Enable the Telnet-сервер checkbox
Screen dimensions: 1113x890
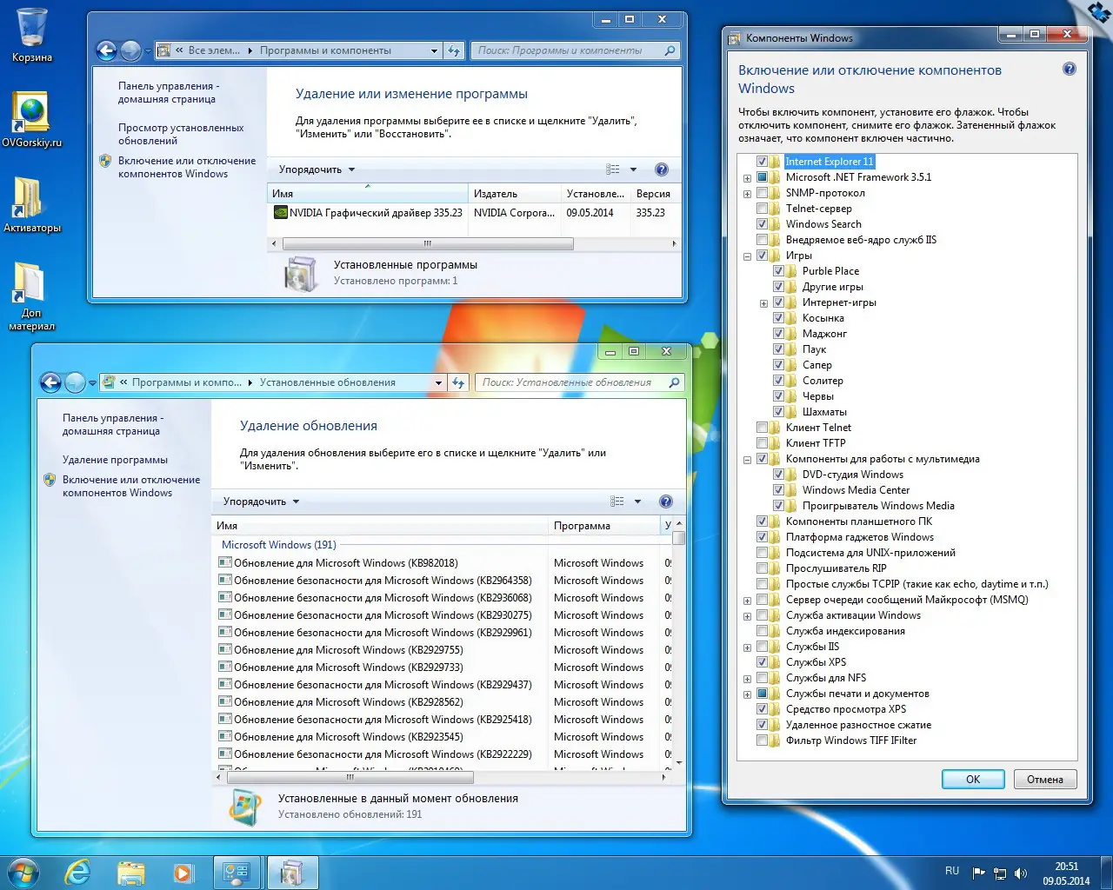pos(762,209)
